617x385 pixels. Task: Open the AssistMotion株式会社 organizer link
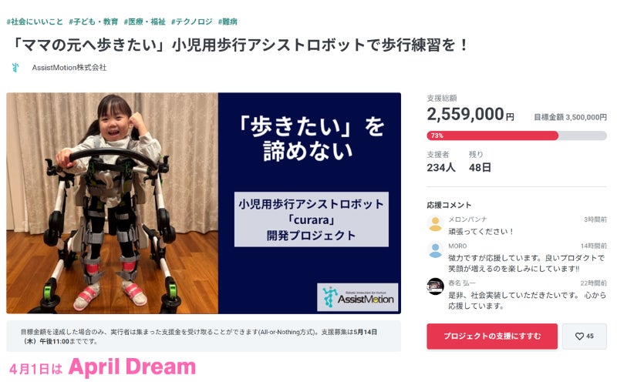pos(69,68)
